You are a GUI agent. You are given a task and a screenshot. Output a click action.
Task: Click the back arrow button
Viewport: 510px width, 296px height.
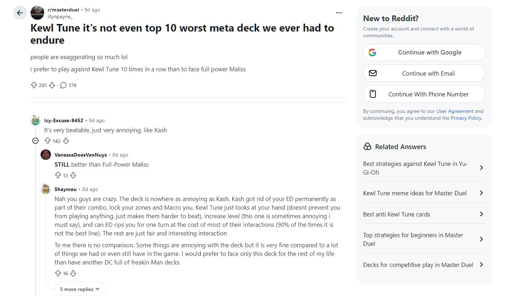tap(20, 13)
